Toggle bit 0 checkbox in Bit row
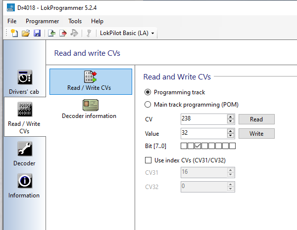The height and width of the screenshot is (230, 297). point(232,146)
